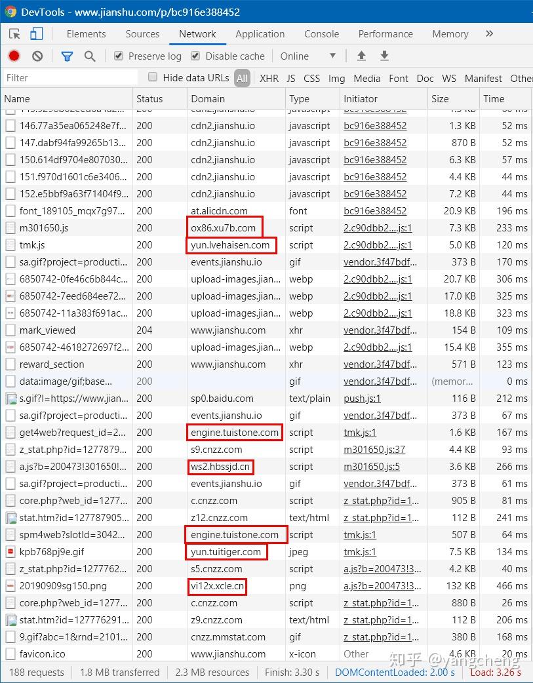Click icon of spm4web?slotId row

tap(10, 535)
